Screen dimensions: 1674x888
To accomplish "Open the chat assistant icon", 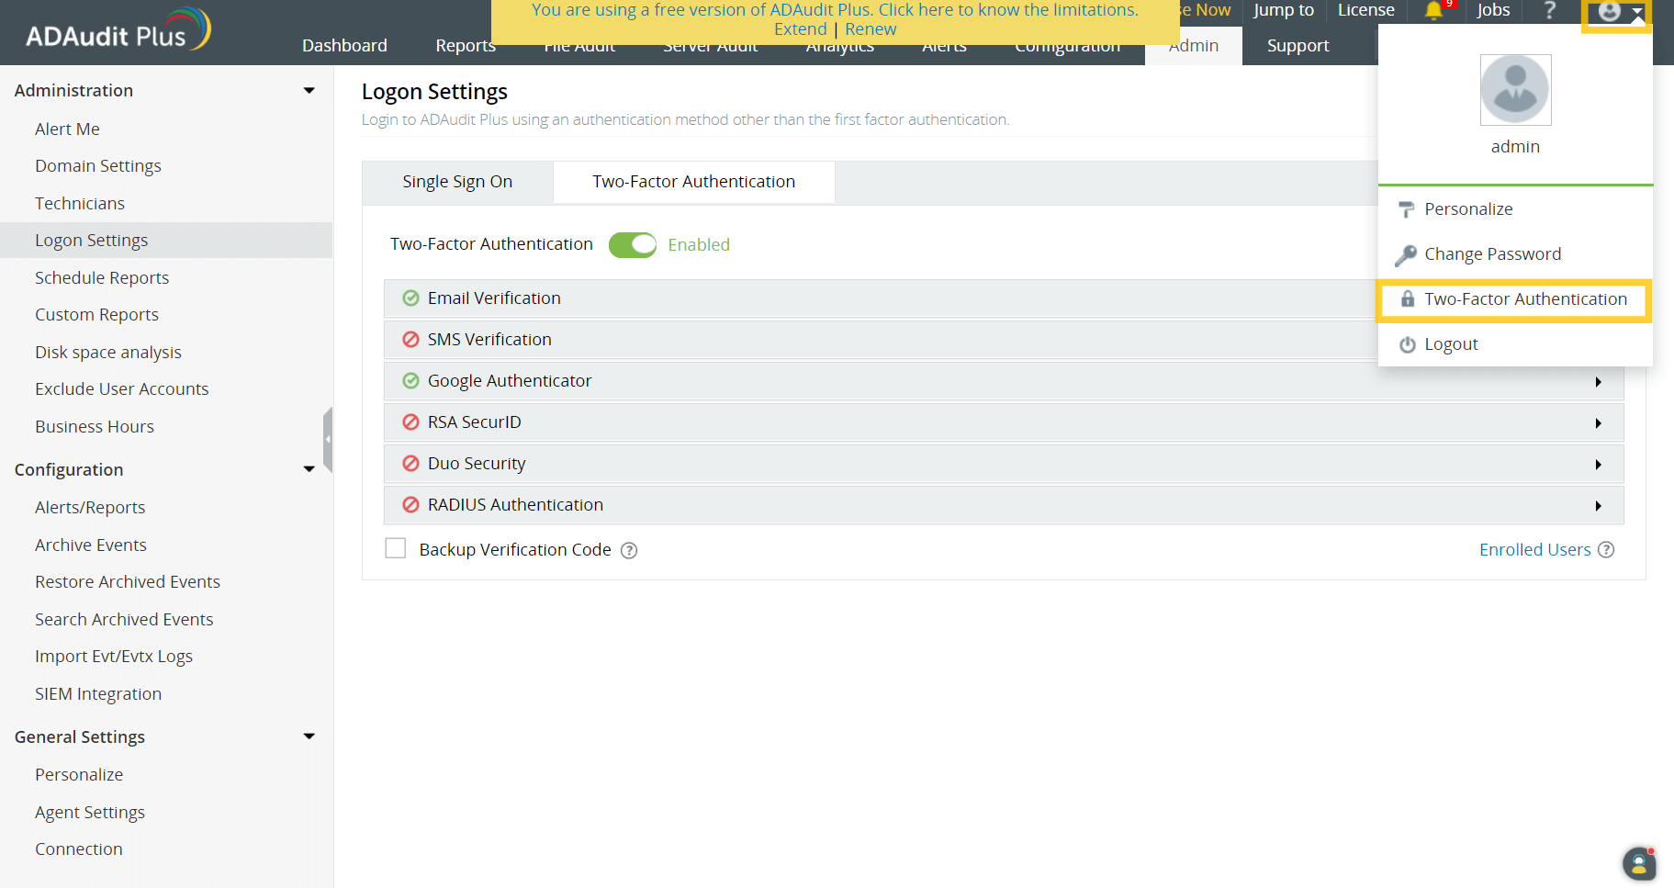I will click(1639, 863).
